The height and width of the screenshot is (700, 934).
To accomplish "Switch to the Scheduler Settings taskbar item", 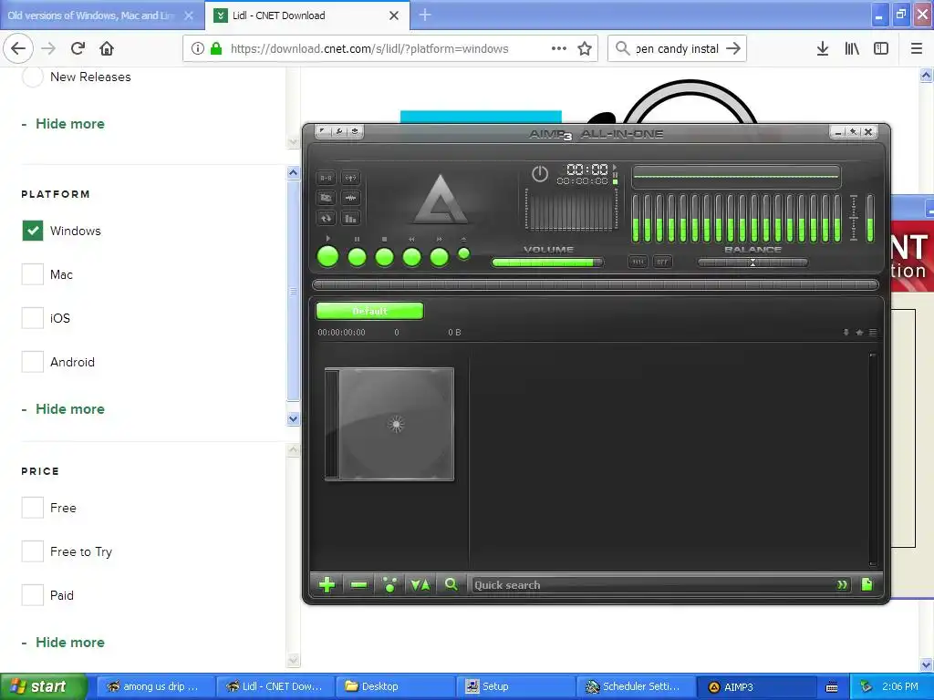I will (x=635, y=687).
